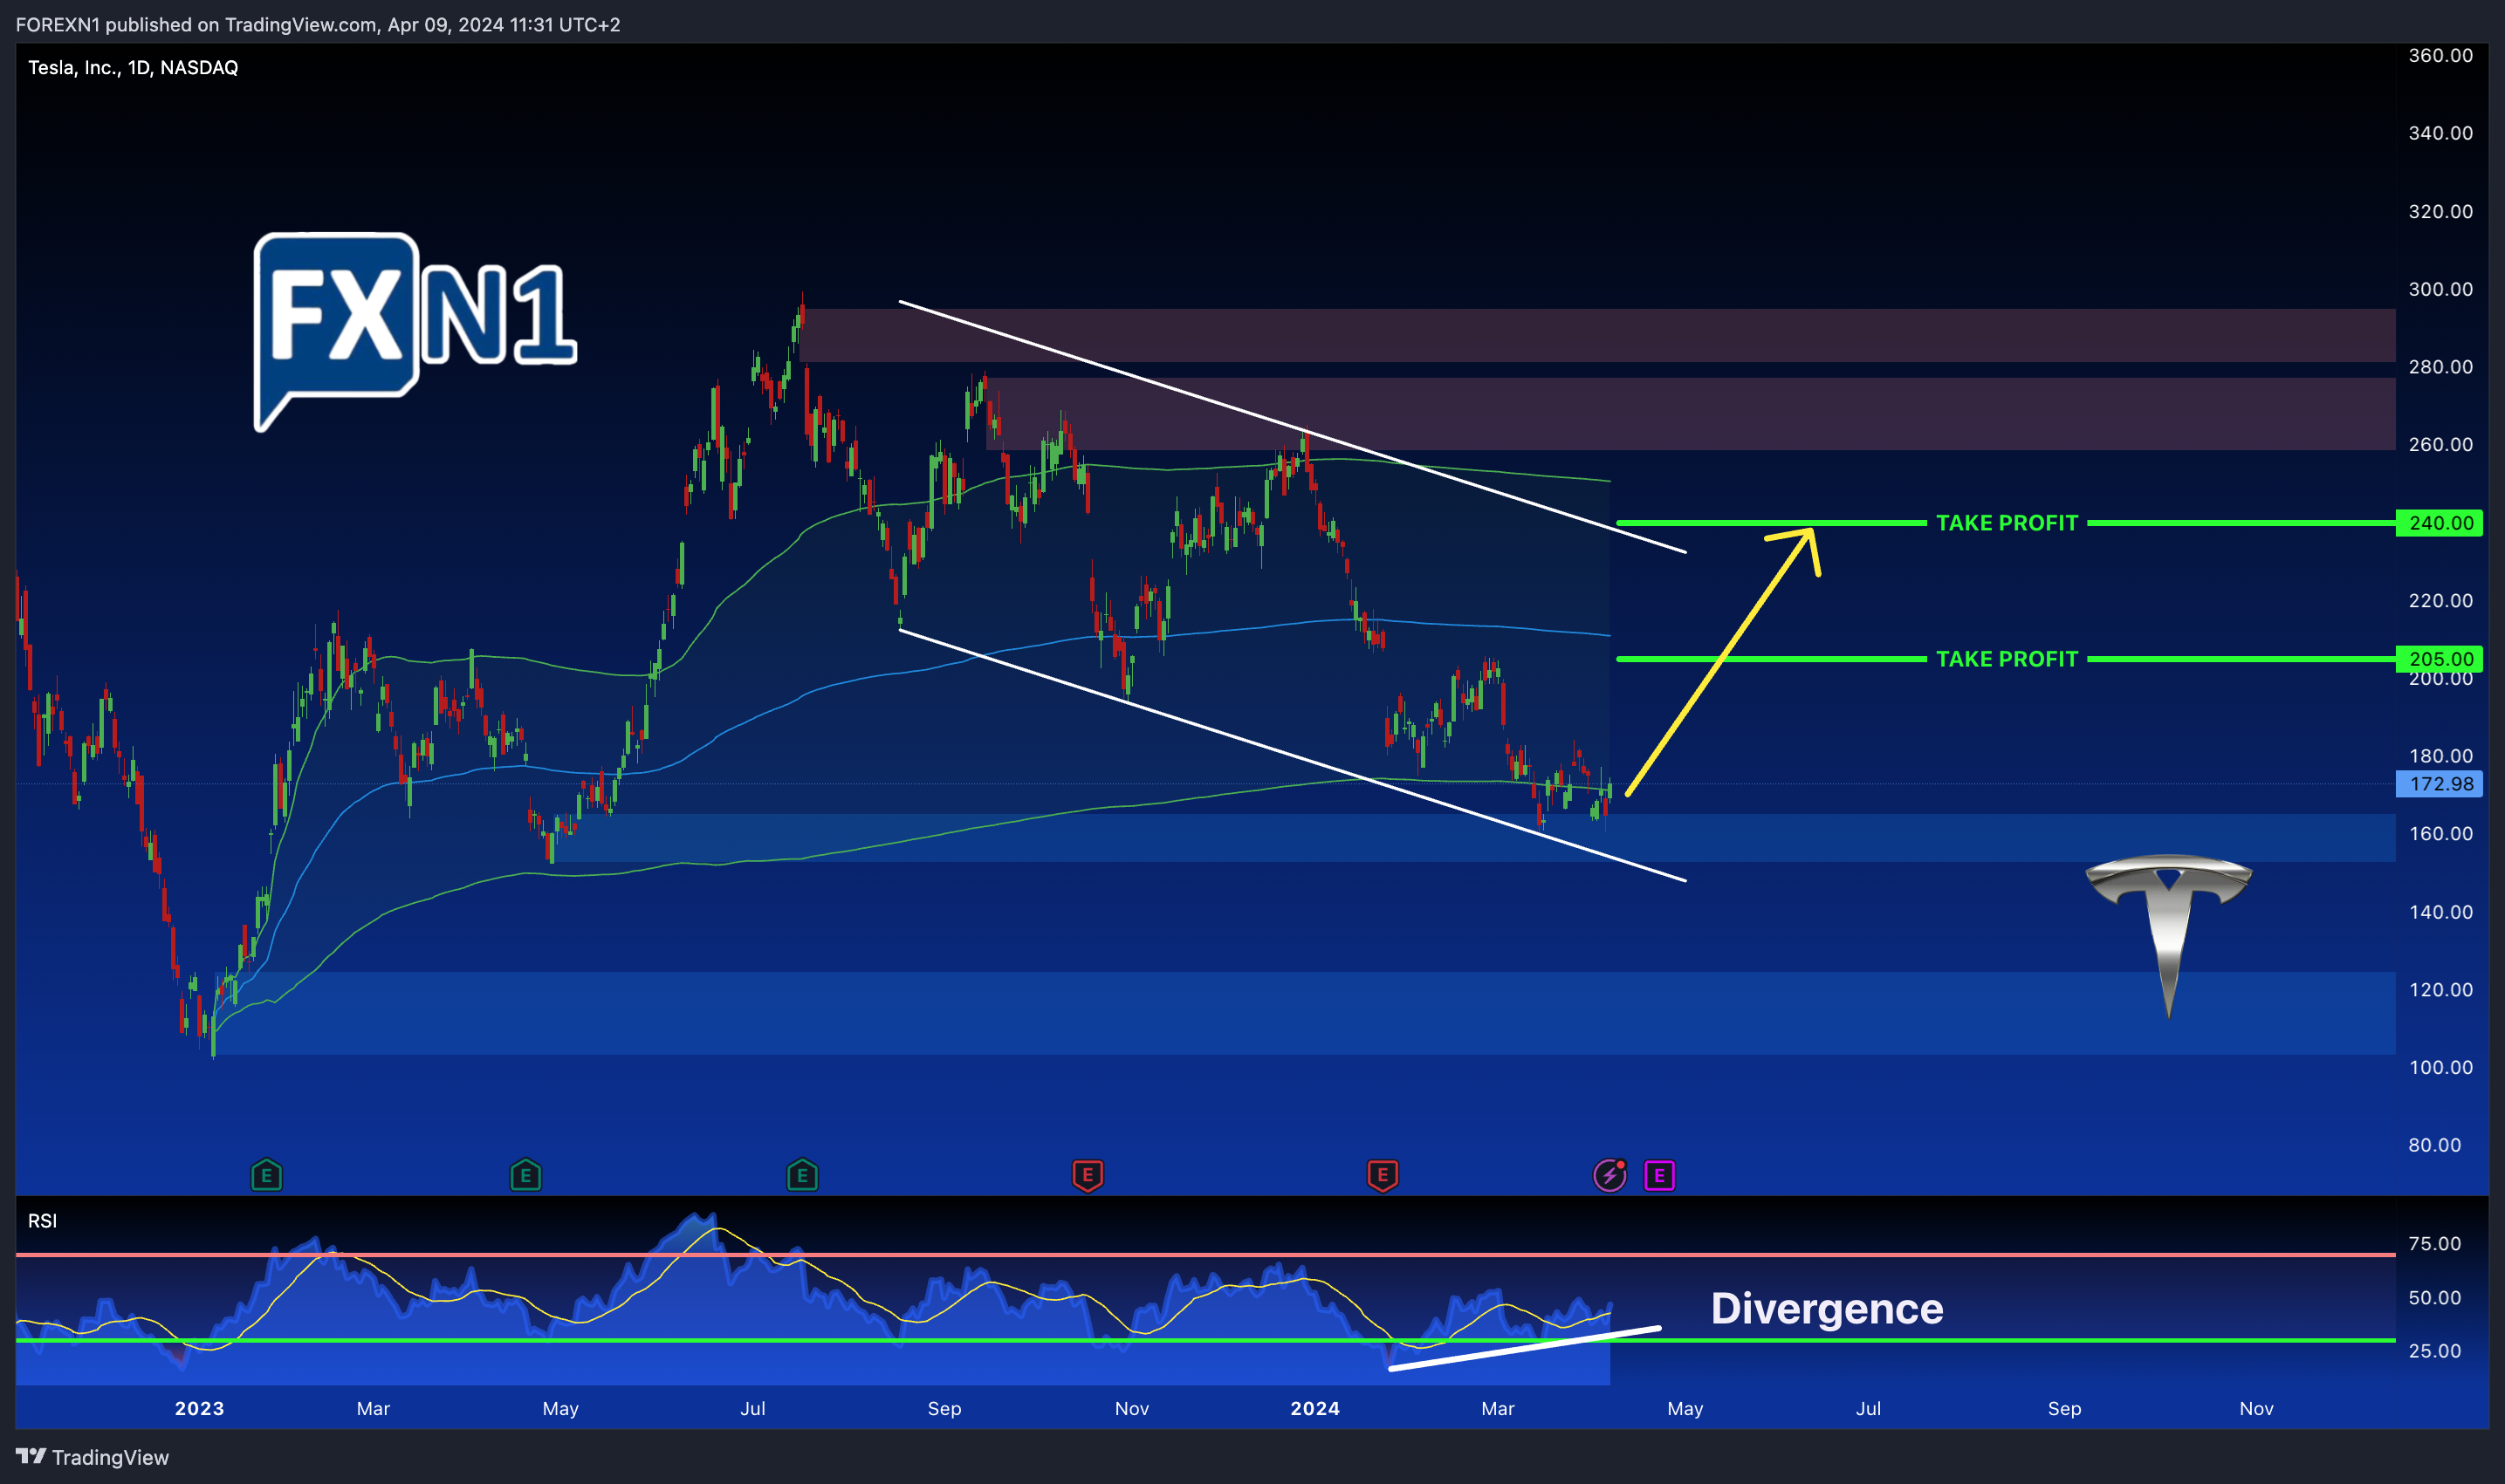Click the 80.00 price axis label
The height and width of the screenshot is (1484, 2505).
click(x=2434, y=1145)
